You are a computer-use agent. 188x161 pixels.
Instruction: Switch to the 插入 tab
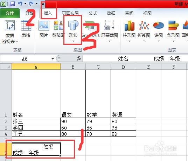(48, 13)
